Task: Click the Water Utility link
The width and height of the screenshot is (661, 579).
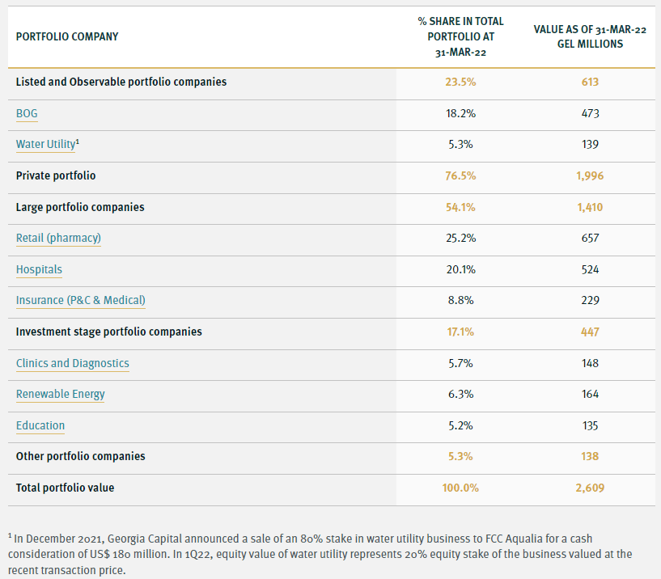Action: [45, 145]
